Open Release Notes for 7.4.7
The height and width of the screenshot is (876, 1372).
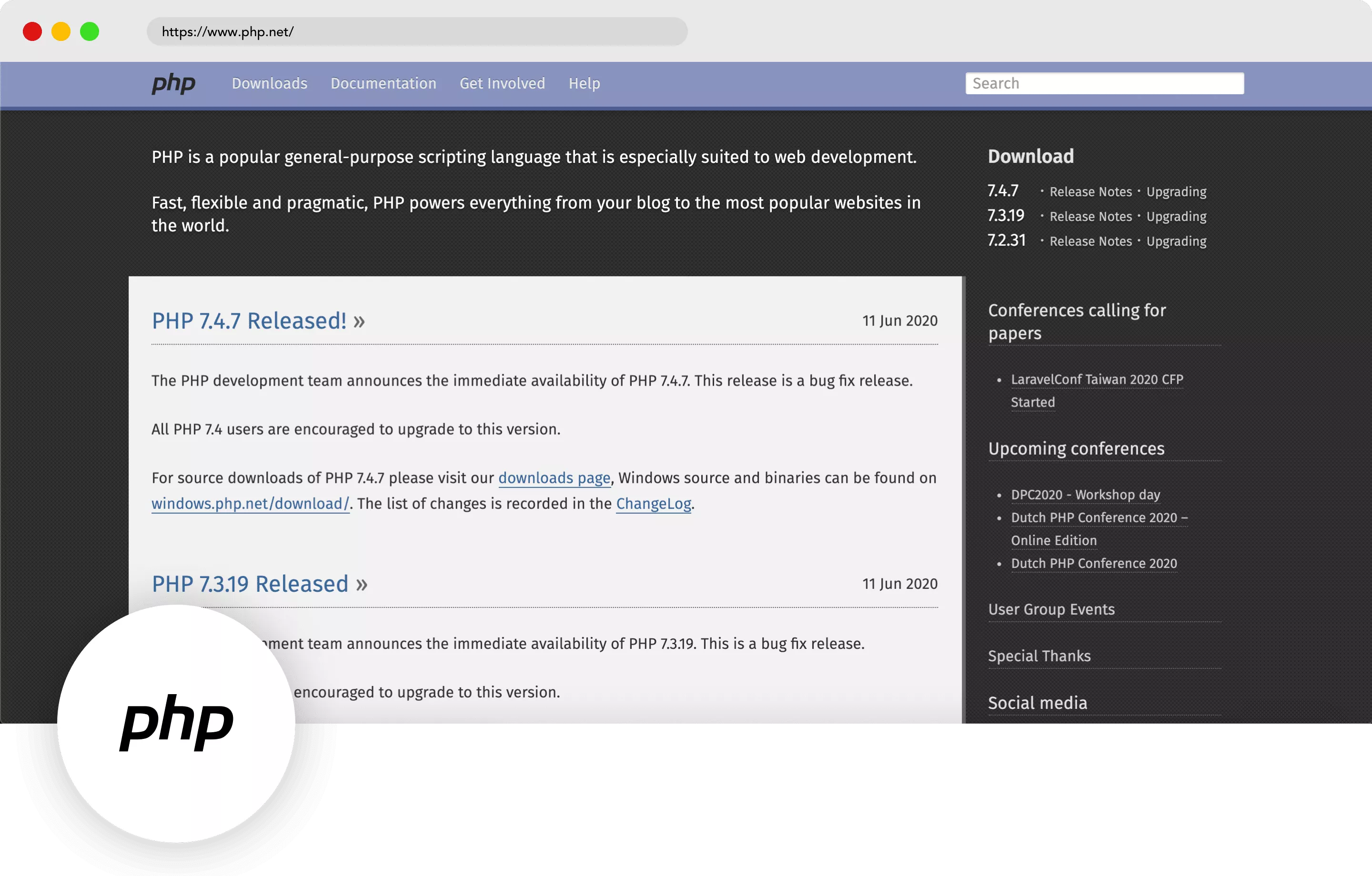(1090, 191)
